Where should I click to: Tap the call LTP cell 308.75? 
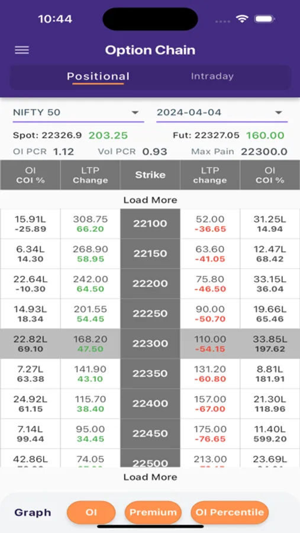coord(90,224)
